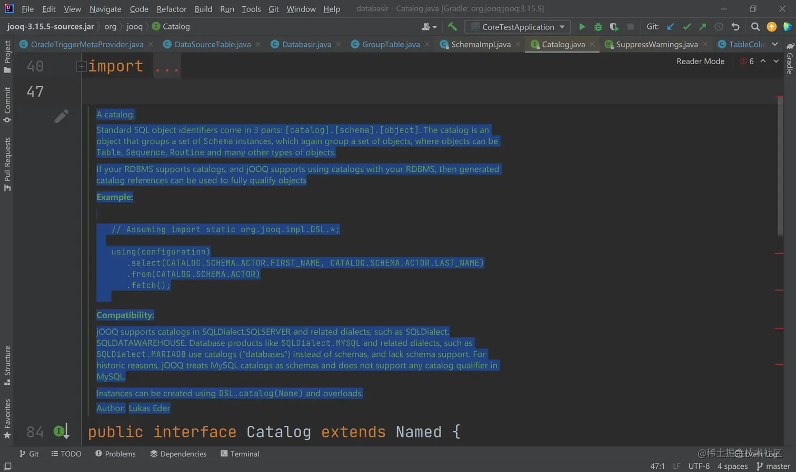Open the TODO tool window

tap(66, 454)
